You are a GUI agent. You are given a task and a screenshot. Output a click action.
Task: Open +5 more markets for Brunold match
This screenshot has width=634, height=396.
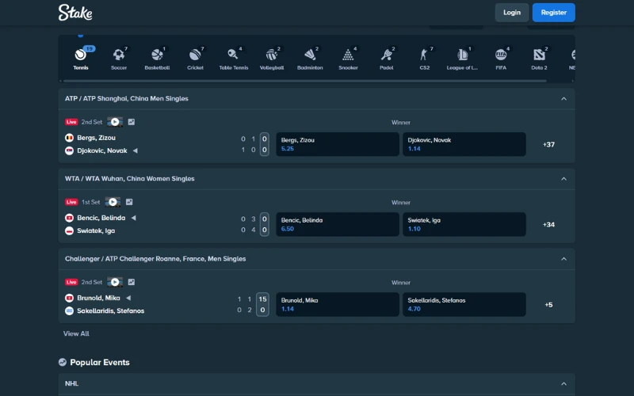(x=548, y=304)
